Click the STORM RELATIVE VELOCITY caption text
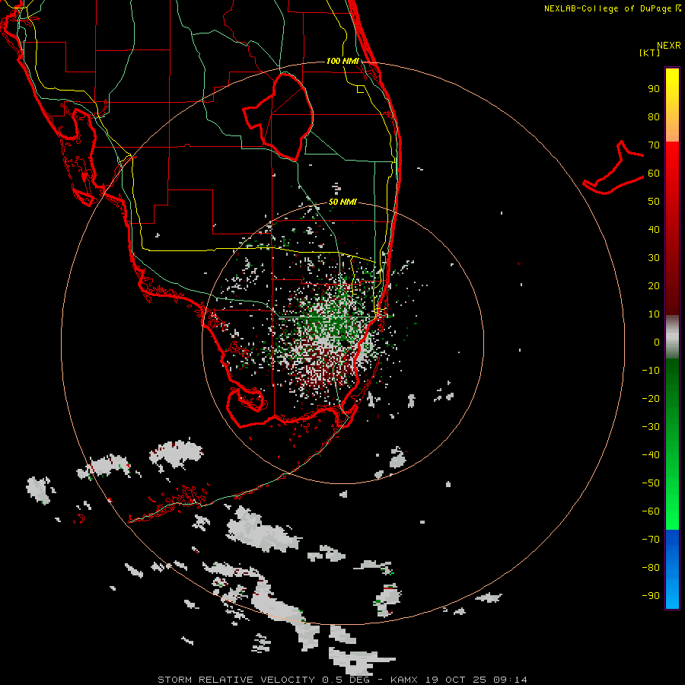Screen dimensions: 685x685 coord(236,680)
